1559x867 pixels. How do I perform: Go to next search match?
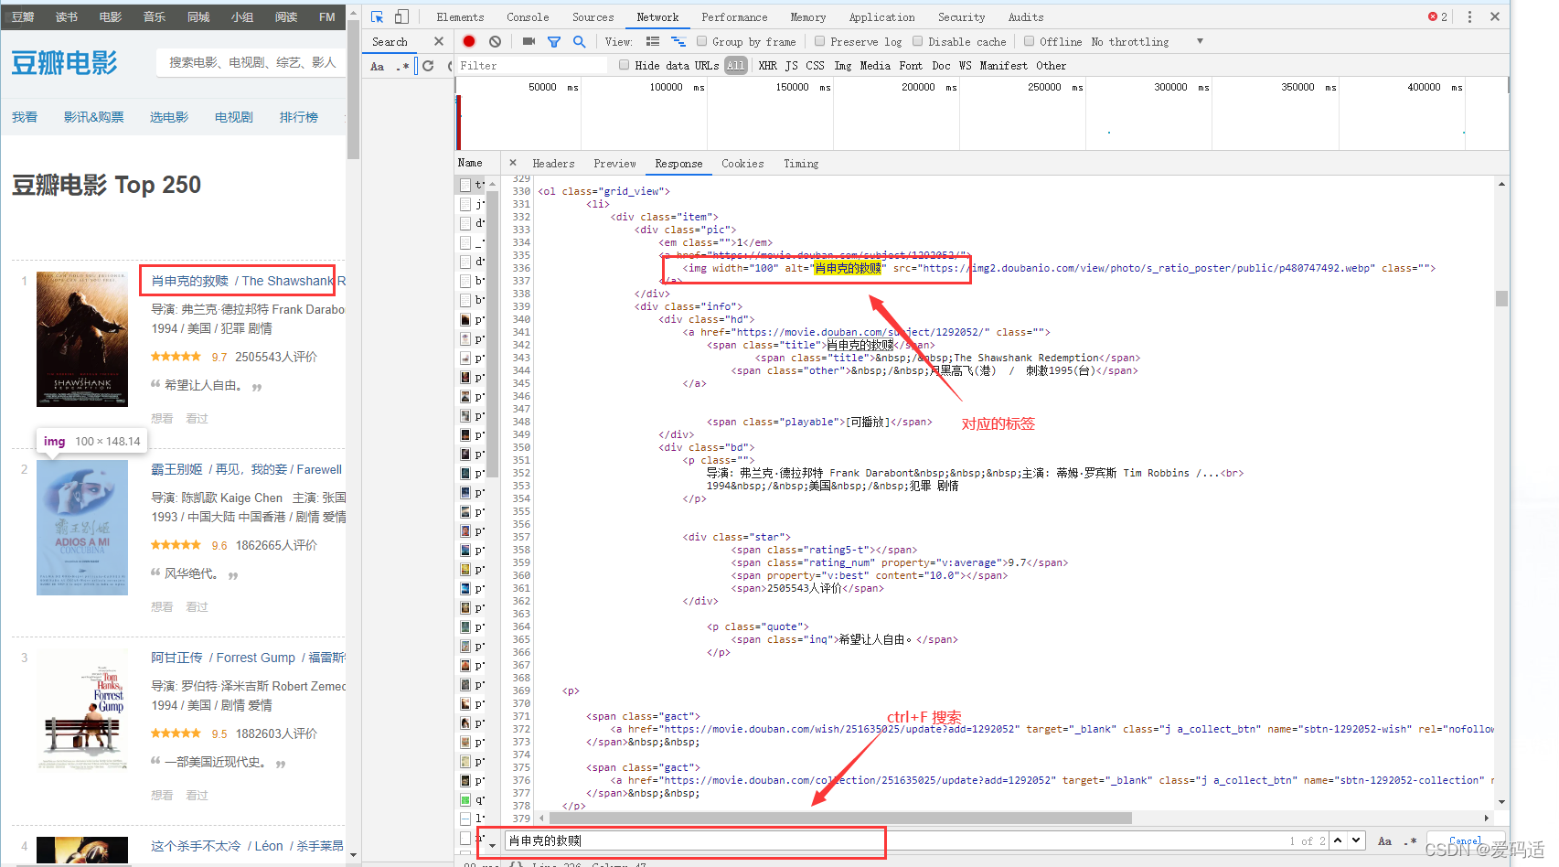(x=1356, y=840)
